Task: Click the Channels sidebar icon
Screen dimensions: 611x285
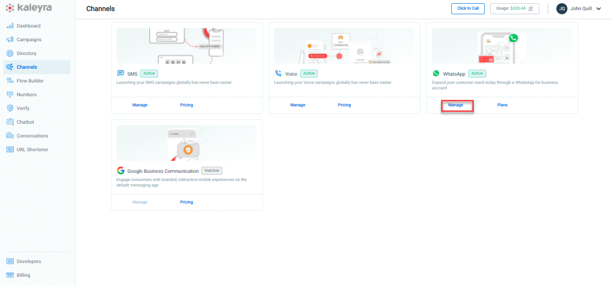Action: pos(10,67)
